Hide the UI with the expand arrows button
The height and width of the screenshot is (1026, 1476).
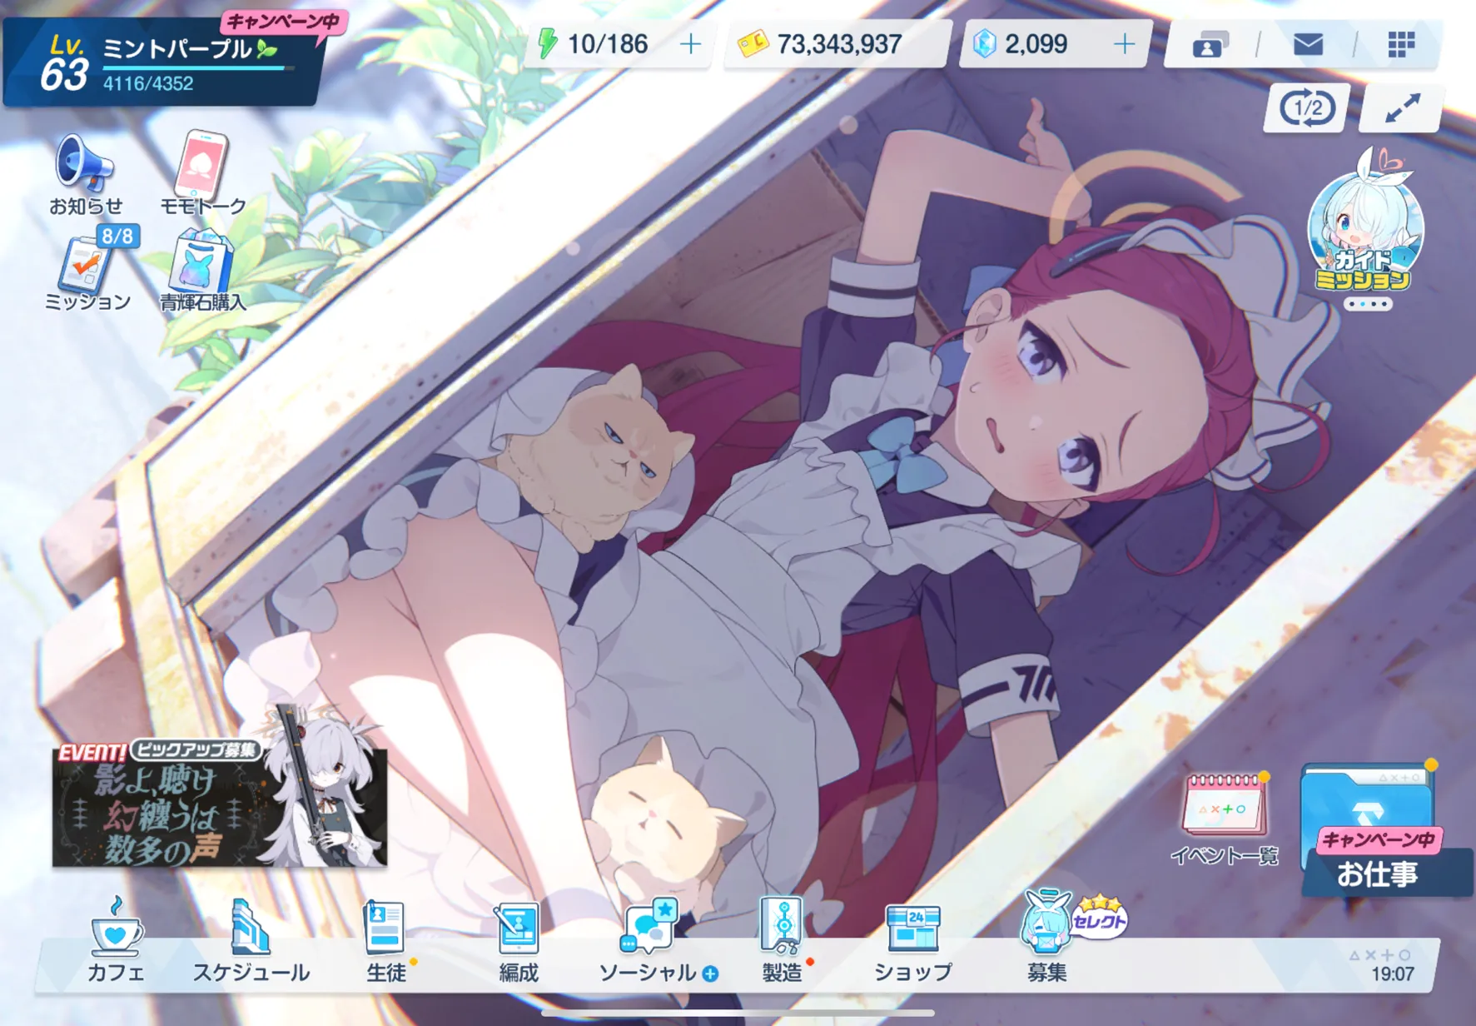1402,108
